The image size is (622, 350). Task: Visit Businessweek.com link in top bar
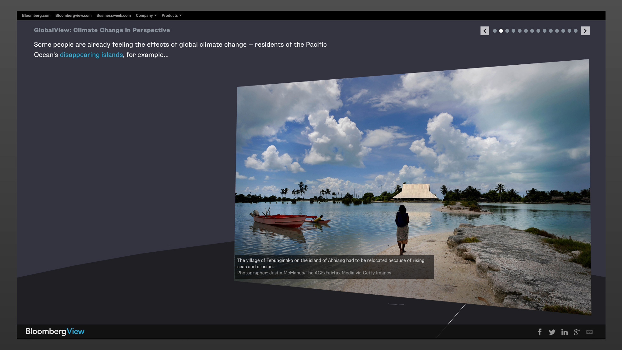[x=114, y=16]
